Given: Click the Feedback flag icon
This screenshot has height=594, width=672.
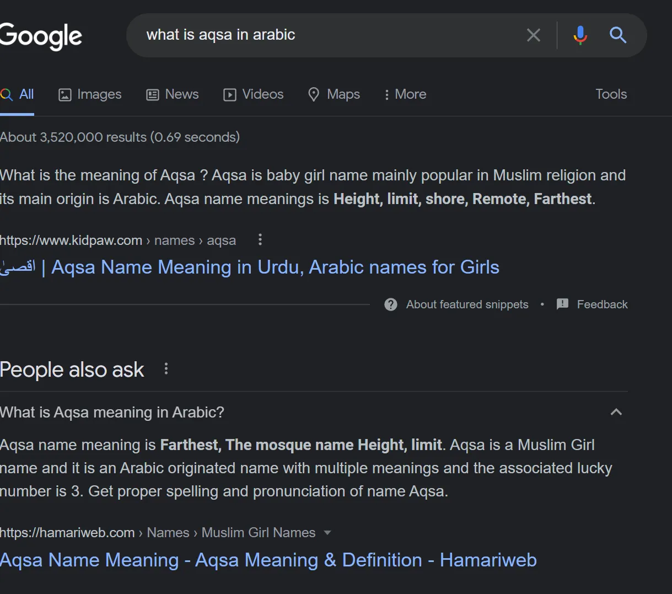Looking at the screenshot, I should point(562,304).
